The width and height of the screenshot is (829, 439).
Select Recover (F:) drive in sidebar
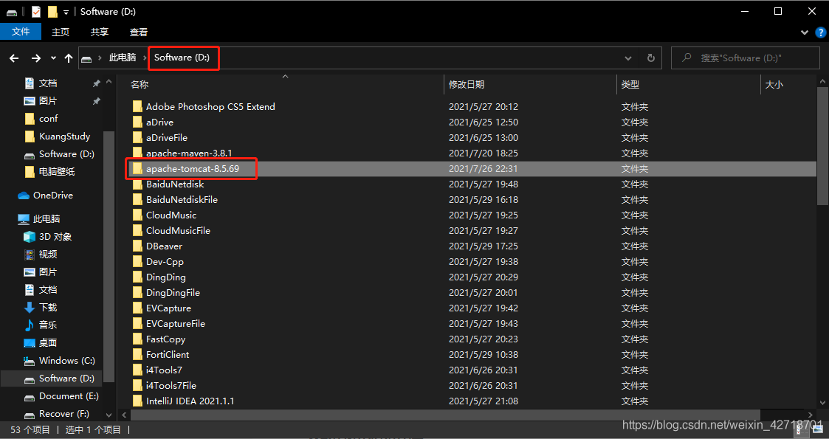(x=64, y=414)
